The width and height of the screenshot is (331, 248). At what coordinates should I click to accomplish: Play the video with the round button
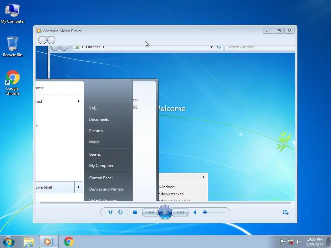(165, 212)
